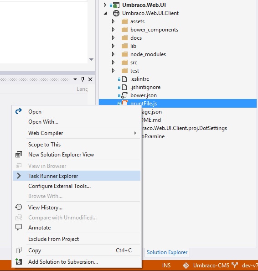
Task: Click the src folder icon
Action: 124,63
